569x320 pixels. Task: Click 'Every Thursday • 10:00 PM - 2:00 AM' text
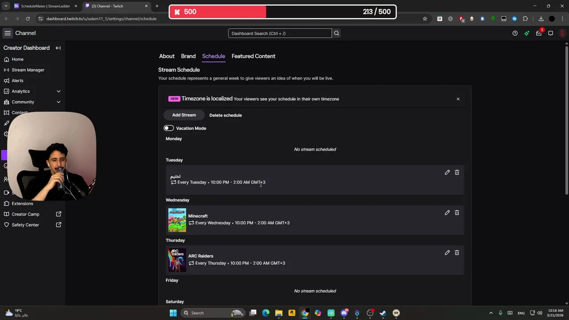[236, 263]
